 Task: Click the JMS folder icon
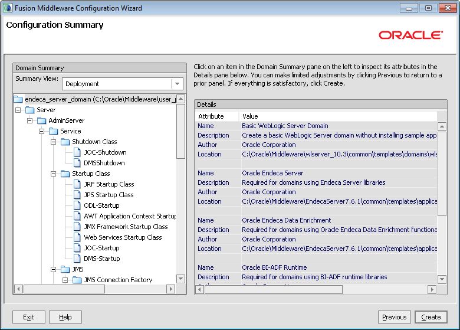pyautogui.click(x=65, y=269)
